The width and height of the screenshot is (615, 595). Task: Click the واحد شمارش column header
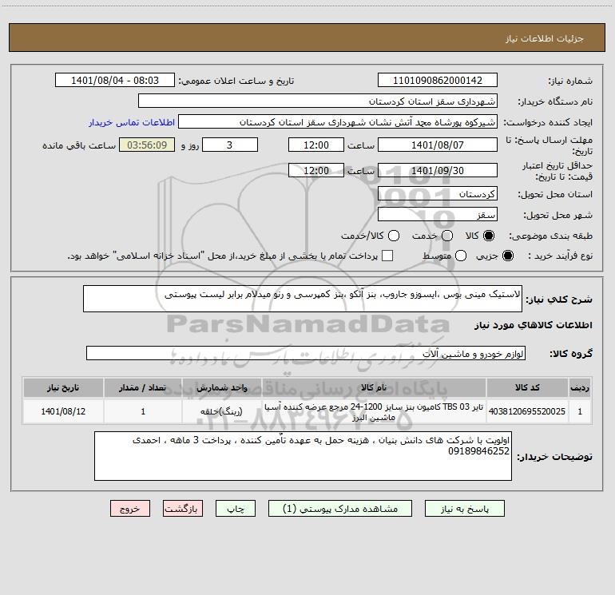[x=222, y=387]
